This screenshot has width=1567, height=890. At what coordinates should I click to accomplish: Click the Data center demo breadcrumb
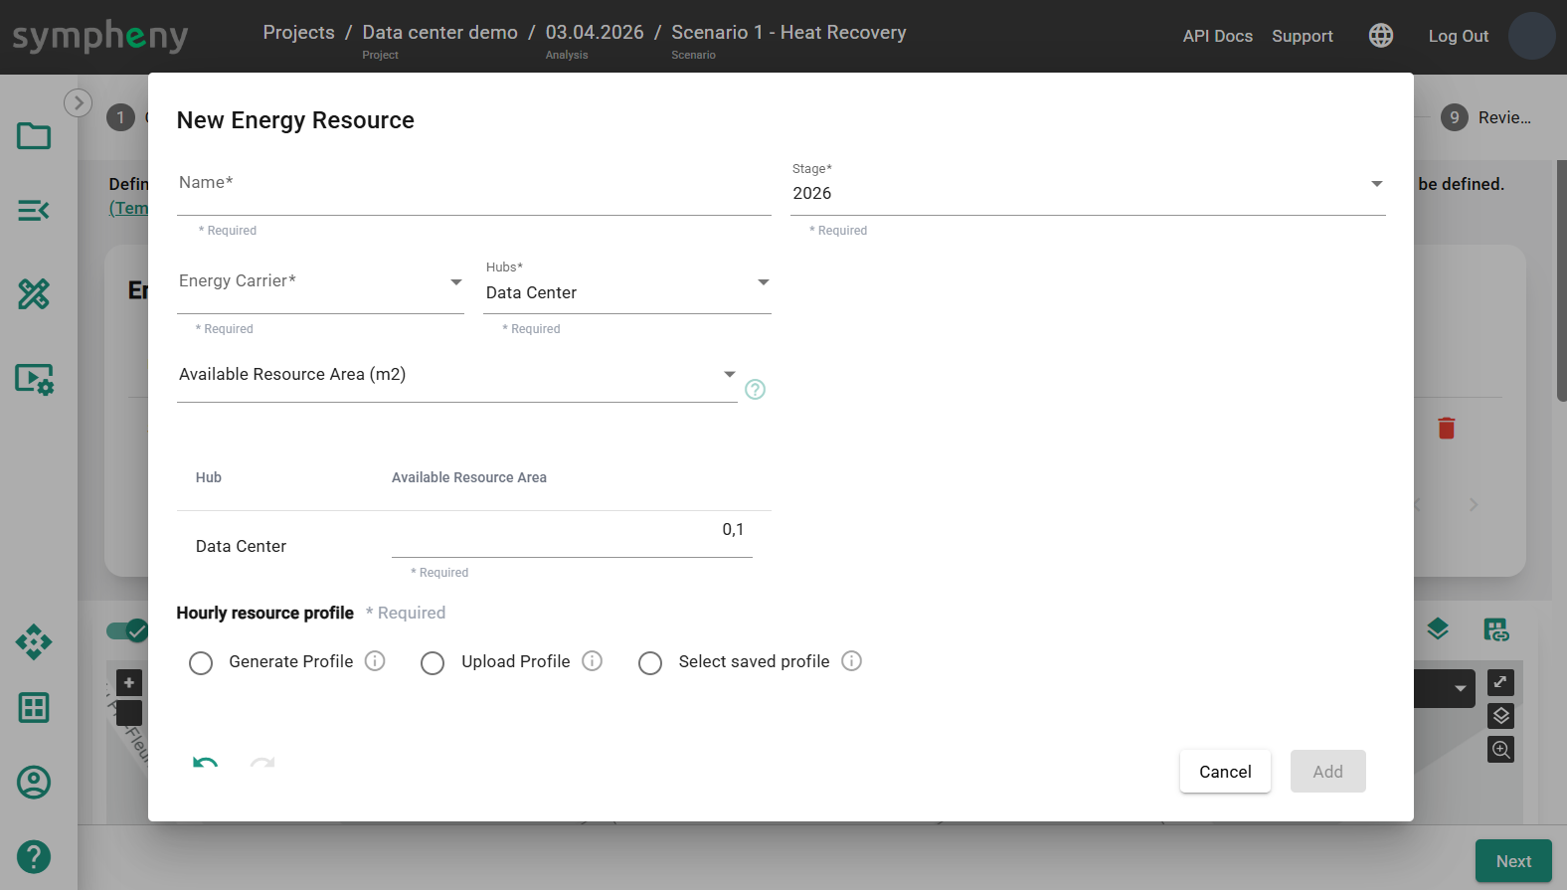pyautogui.click(x=439, y=33)
